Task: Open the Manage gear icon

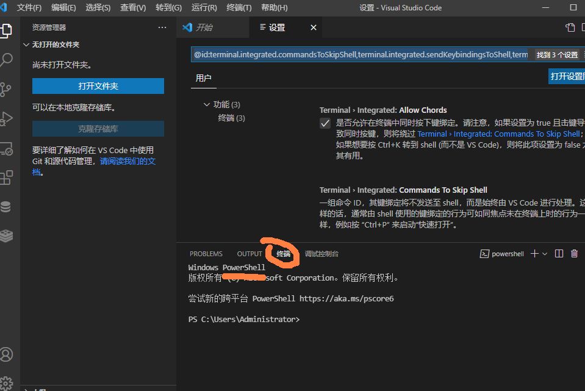Action: coord(5,384)
